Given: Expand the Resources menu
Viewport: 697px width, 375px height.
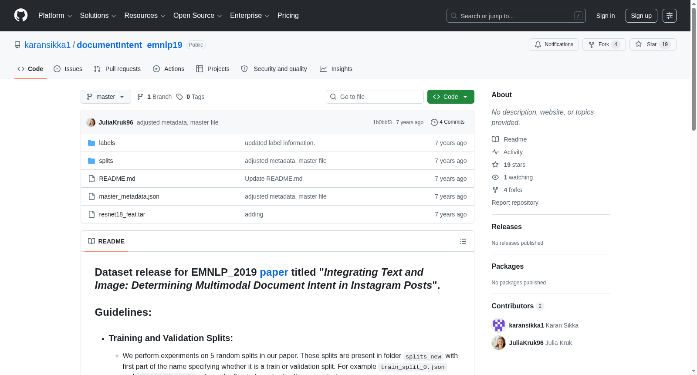Looking at the screenshot, I should pos(145,16).
